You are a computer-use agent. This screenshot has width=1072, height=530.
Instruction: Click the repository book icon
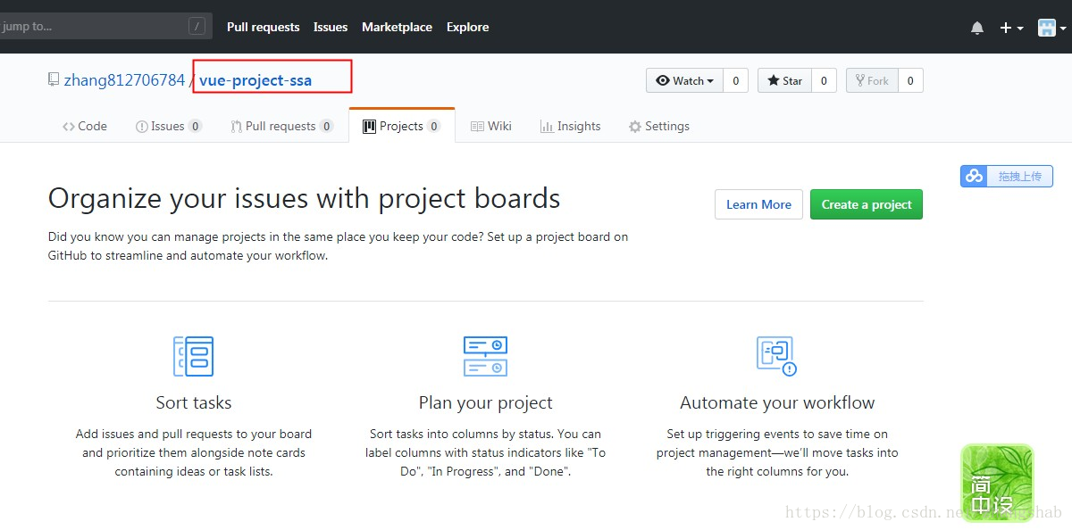(54, 80)
